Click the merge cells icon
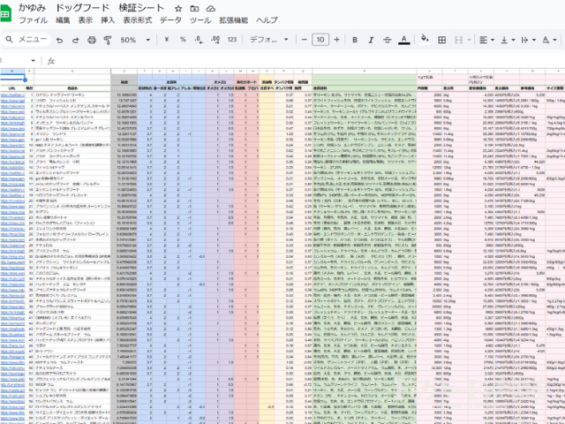This screenshot has height=424, width=565. point(458,40)
